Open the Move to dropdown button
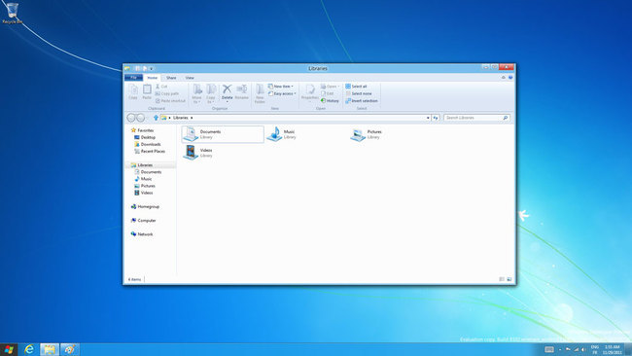This screenshot has width=632, height=356. (196, 94)
